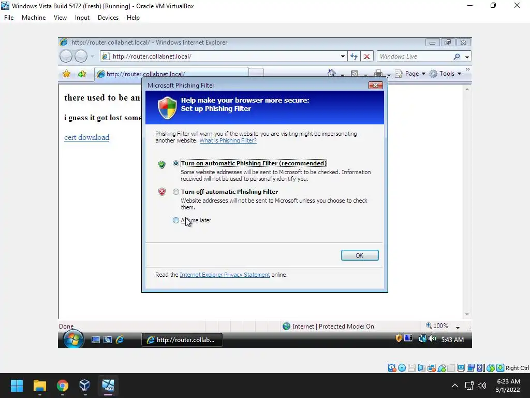Click the Print icon in IE toolbar
This screenshot has height=398, width=530.
point(378,74)
